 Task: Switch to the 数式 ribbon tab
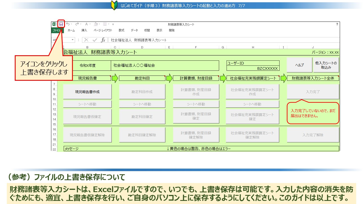pos(121,30)
